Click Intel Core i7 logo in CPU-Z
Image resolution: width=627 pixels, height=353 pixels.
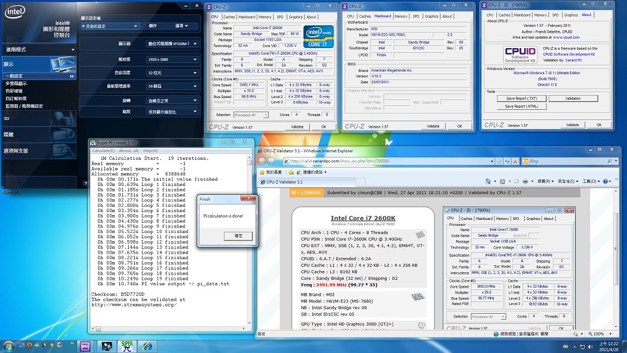318,37
